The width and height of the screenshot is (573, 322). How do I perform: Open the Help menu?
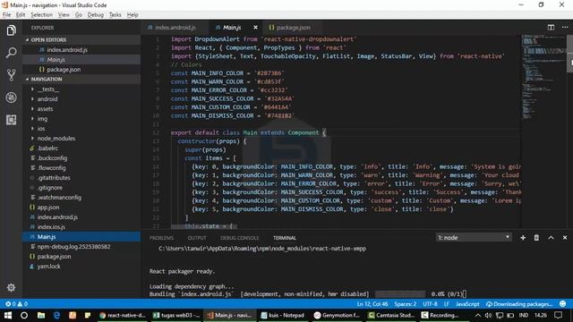coord(133,14)
